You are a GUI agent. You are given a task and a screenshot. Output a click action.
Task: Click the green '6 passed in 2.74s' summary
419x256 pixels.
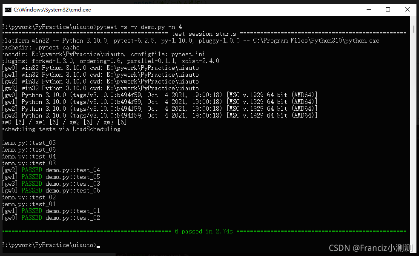tap(204, 231)
